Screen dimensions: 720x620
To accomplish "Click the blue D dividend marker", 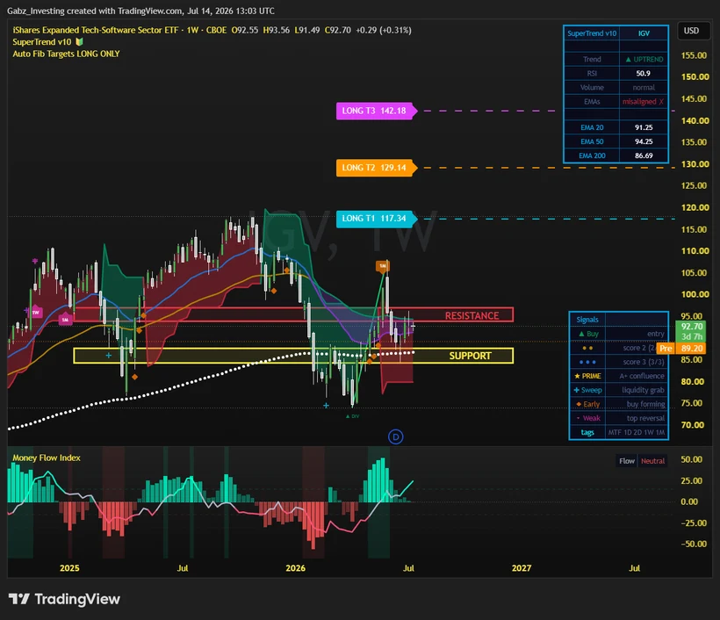I will [395, 436].
